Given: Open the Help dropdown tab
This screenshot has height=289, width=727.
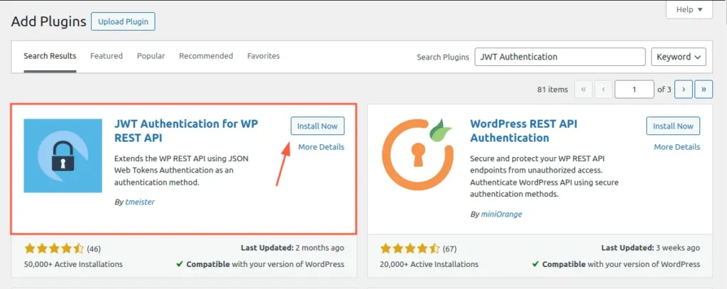Looking at the screenshot, I should [689, 10].
